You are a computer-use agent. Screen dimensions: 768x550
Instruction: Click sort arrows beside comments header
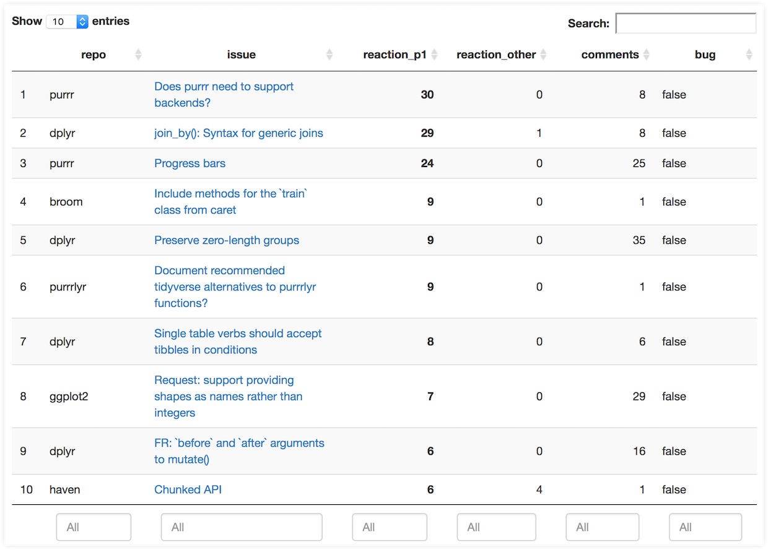pos(647,54)
